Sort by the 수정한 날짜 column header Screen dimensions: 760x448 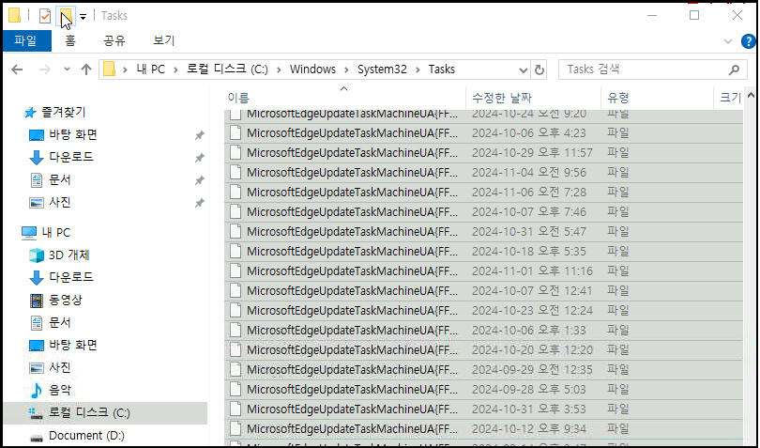533,98
